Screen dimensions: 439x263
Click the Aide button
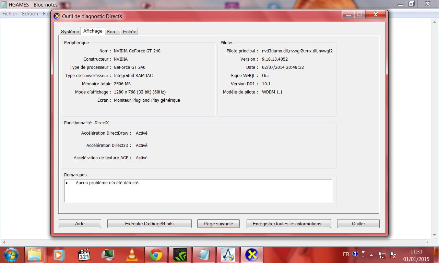tap(80, 224)
